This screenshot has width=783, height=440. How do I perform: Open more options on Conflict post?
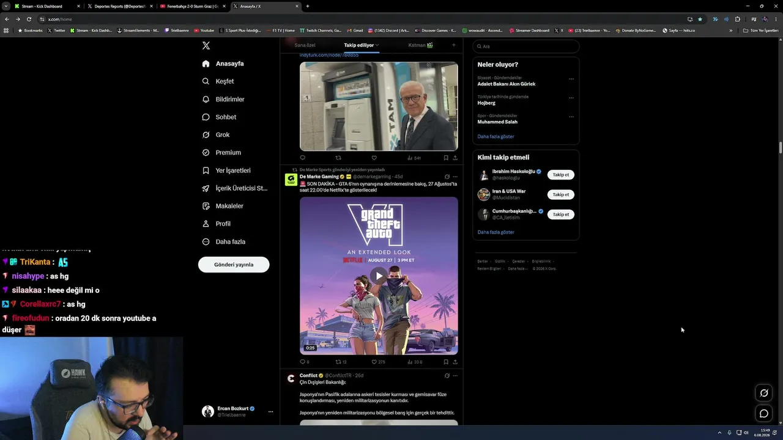[455, 375]
